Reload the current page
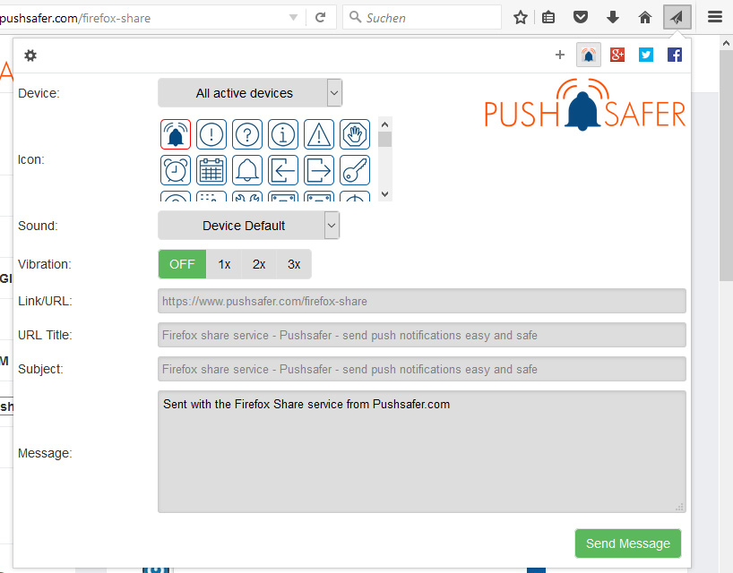 click(320, 18)
